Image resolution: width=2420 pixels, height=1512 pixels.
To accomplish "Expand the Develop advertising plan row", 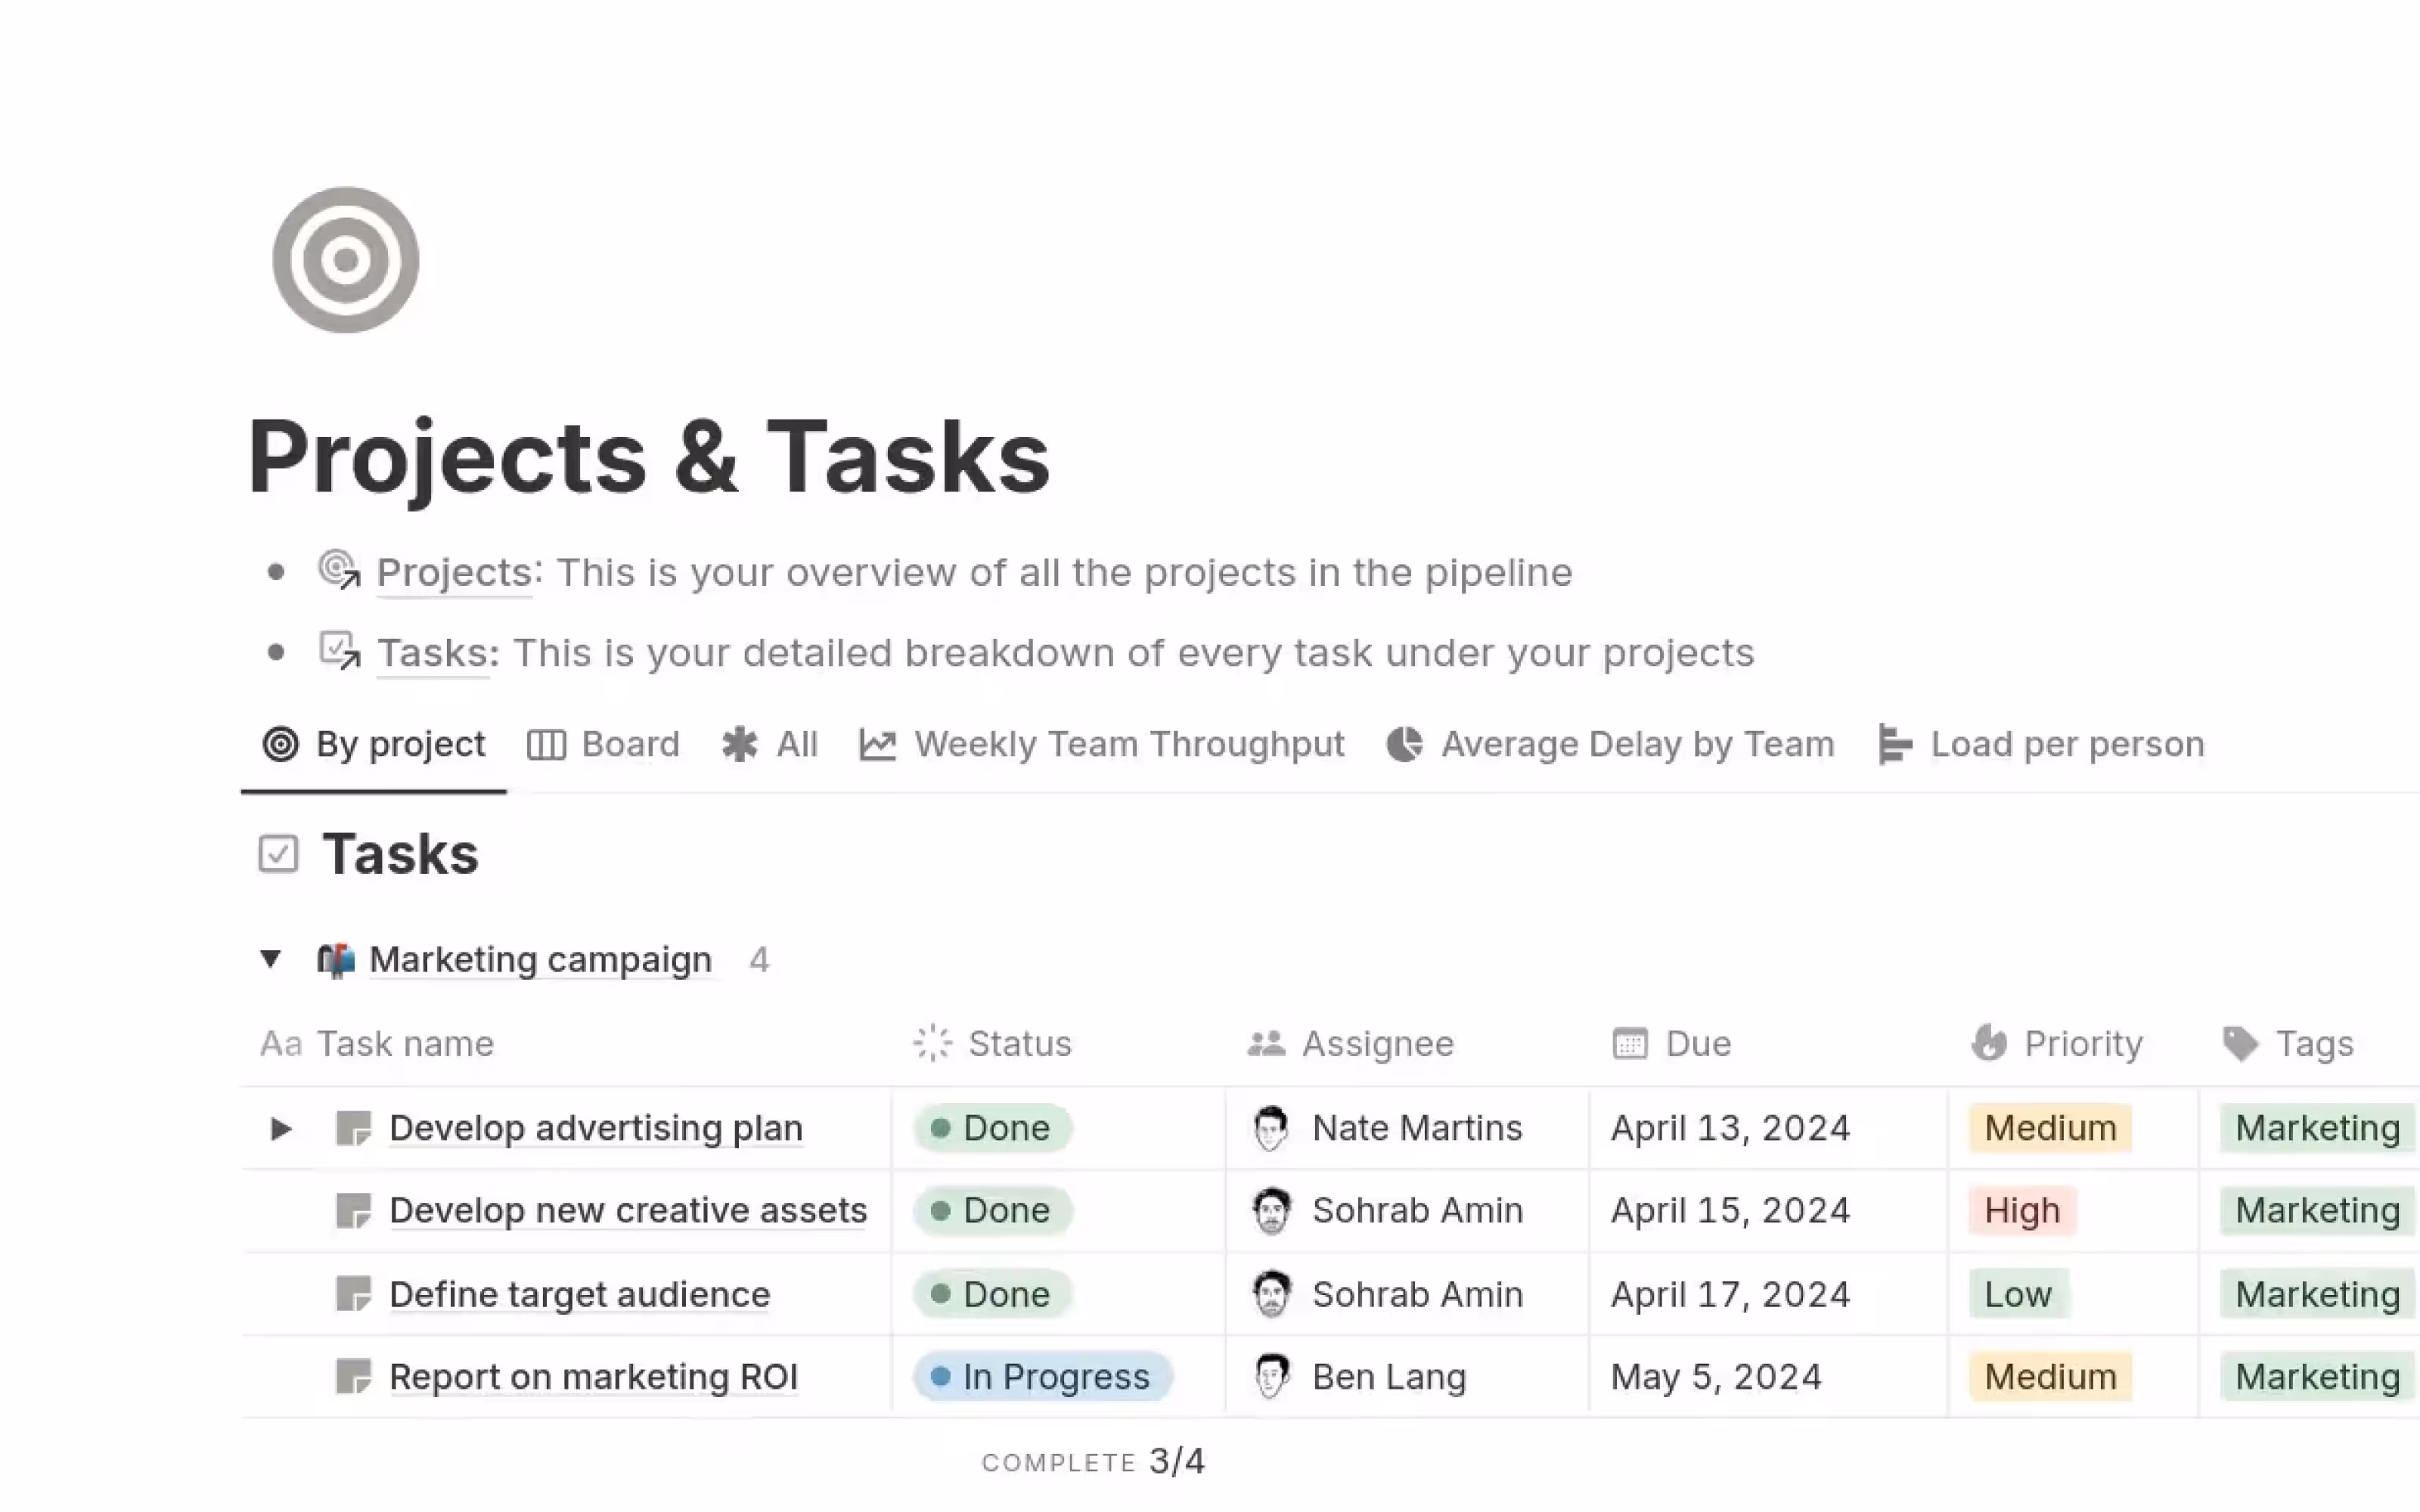I will [280, 1128].
